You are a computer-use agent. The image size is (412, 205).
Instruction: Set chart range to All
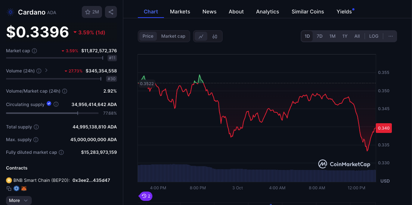click(357, 36)
